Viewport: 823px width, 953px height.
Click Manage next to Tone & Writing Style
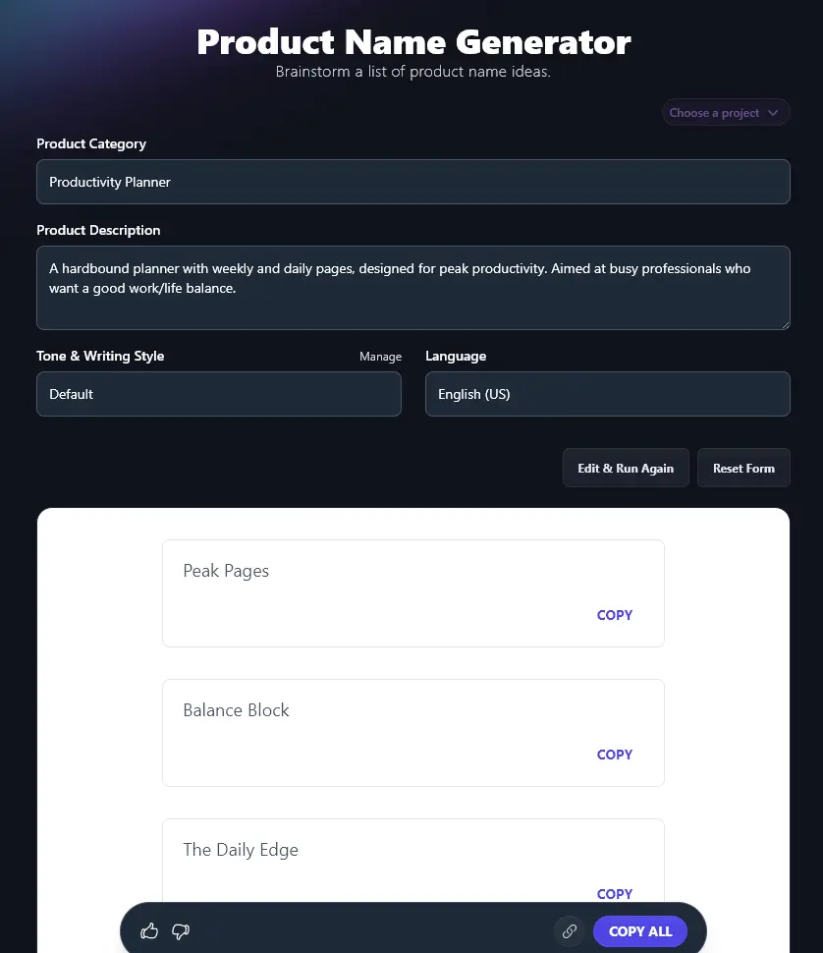[x=380, y=357]
